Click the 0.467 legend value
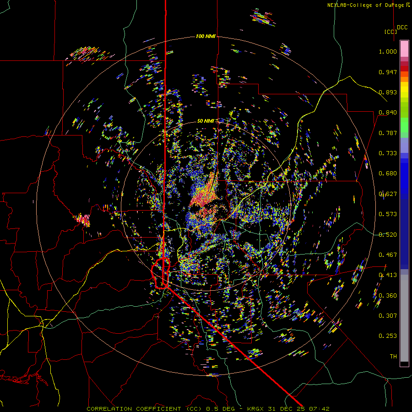 pyautogui.click(x=388, y=255)
